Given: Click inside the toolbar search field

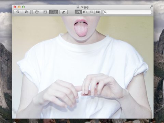Looking at the screenshot, I should coord(127,12).
